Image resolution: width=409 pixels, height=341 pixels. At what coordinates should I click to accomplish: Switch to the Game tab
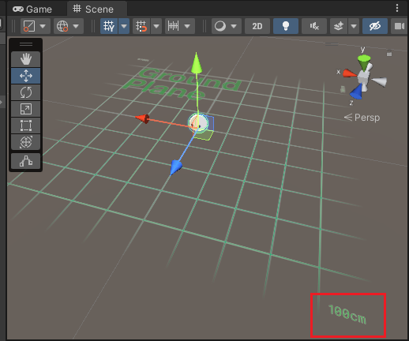click(32, 9)
